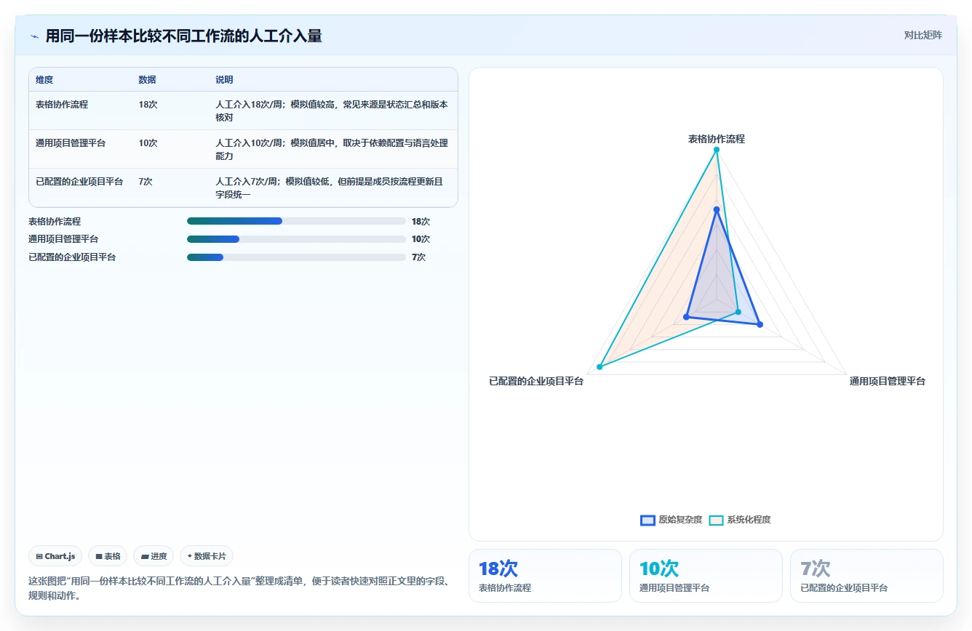The height and width of the screenshot is (631, 972).
Task: Open the 18次 表格协作流程 data card
Action: click(545, 576)
